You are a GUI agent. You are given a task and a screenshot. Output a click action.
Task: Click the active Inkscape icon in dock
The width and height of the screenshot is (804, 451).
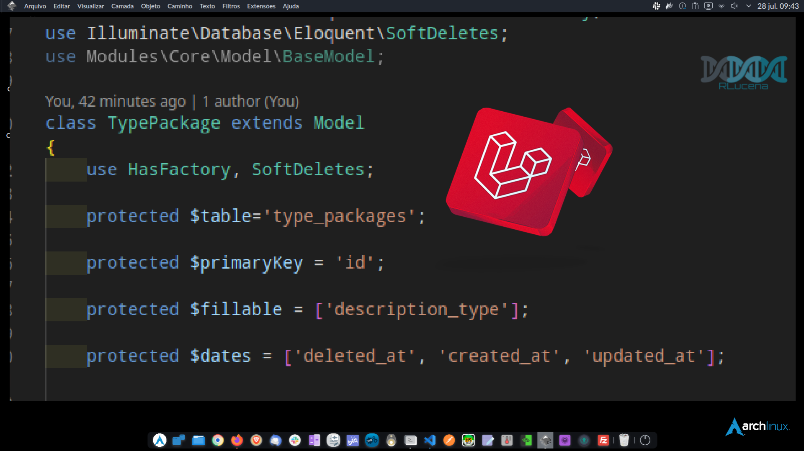point(545,440)
